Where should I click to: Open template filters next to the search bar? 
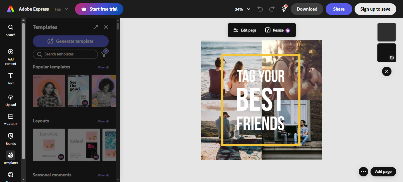[x=104, y=54]
